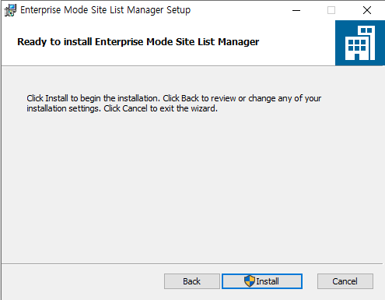Screen dimensions: 385x300
Task: Click the 'Click Install to begin' instruction line
Action: (94, 98)
